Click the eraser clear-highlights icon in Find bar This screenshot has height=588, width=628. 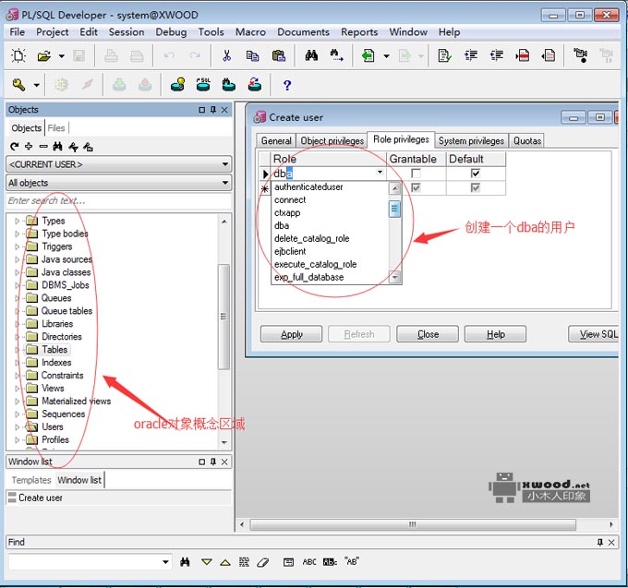[x=262, y=562]
